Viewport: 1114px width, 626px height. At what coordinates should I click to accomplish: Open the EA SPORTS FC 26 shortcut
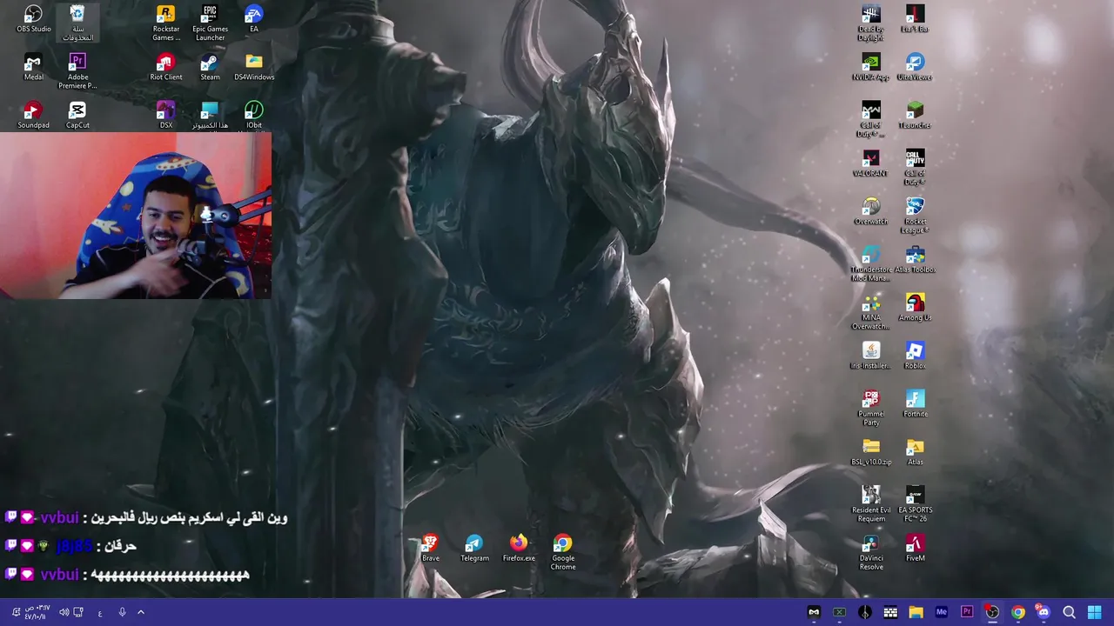tap(915, 504)
